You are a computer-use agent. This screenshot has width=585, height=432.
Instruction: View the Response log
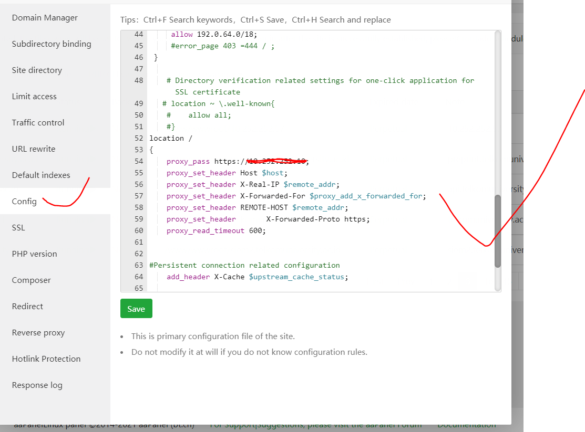click(37, 385)
